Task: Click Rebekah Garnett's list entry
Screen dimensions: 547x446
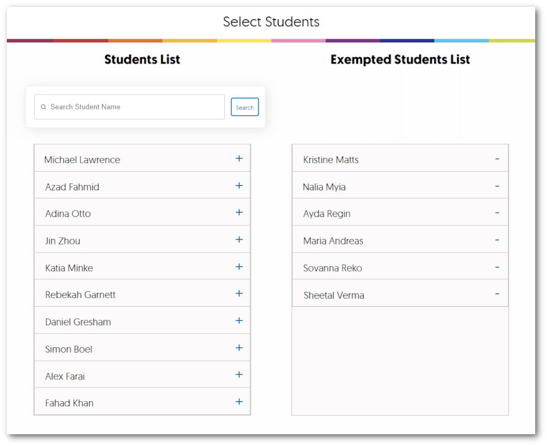Action: coord(142,294)
